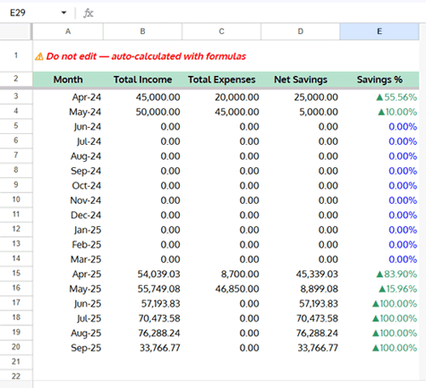
Task: Click the income cell 55,749.08
Action: coord(142,289)
